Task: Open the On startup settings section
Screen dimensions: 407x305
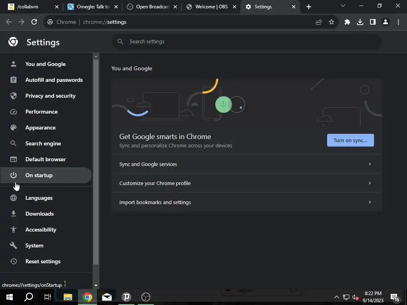Action: pos(46,175)
